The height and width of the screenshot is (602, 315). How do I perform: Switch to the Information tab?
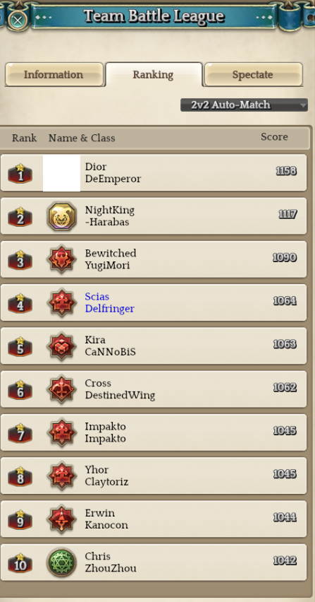(54, 74)
